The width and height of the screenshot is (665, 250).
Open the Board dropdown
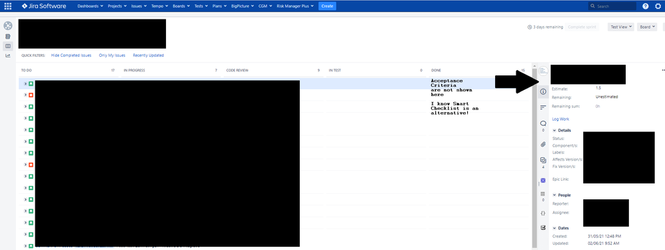(647, 27)
